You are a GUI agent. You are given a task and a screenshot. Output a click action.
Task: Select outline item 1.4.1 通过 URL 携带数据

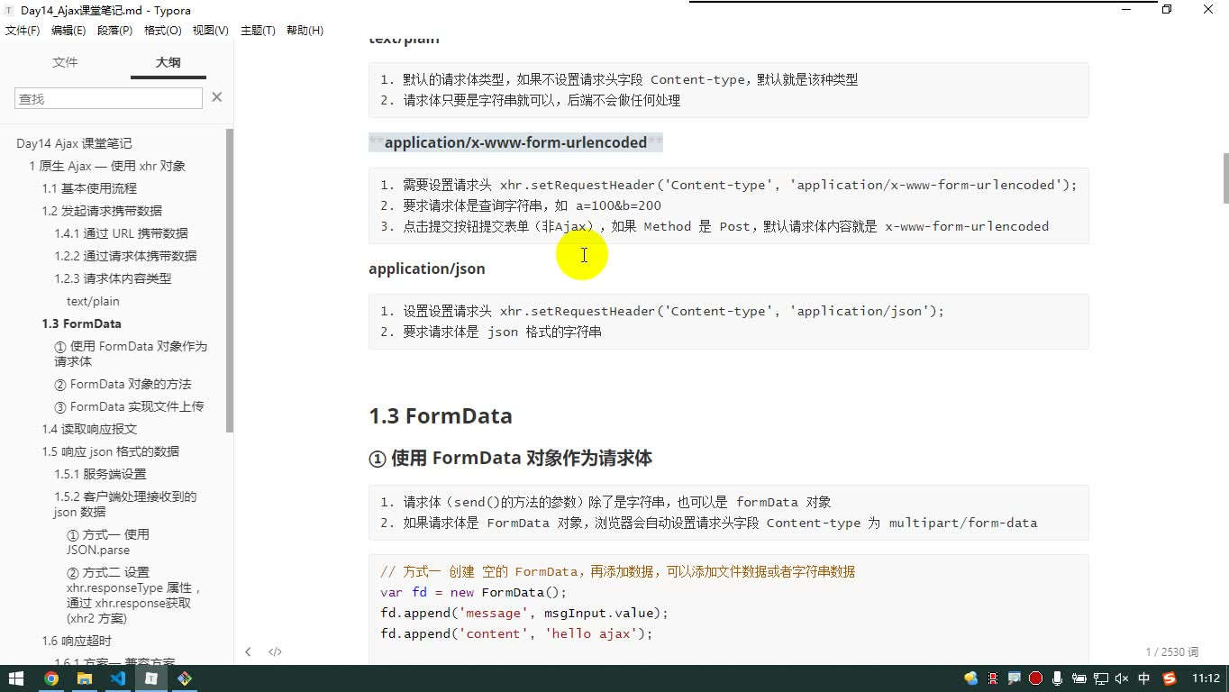click(121, 233)
